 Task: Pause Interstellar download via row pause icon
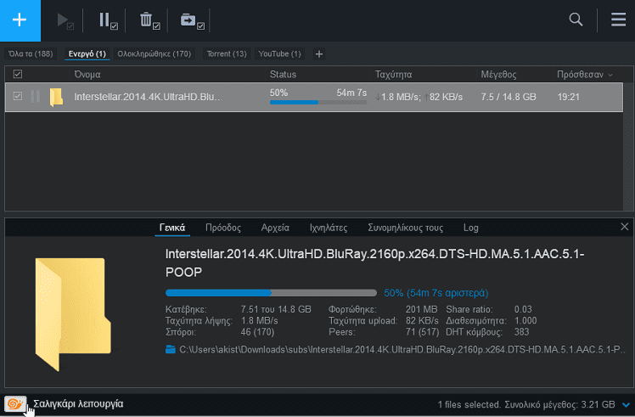point(36,97)
